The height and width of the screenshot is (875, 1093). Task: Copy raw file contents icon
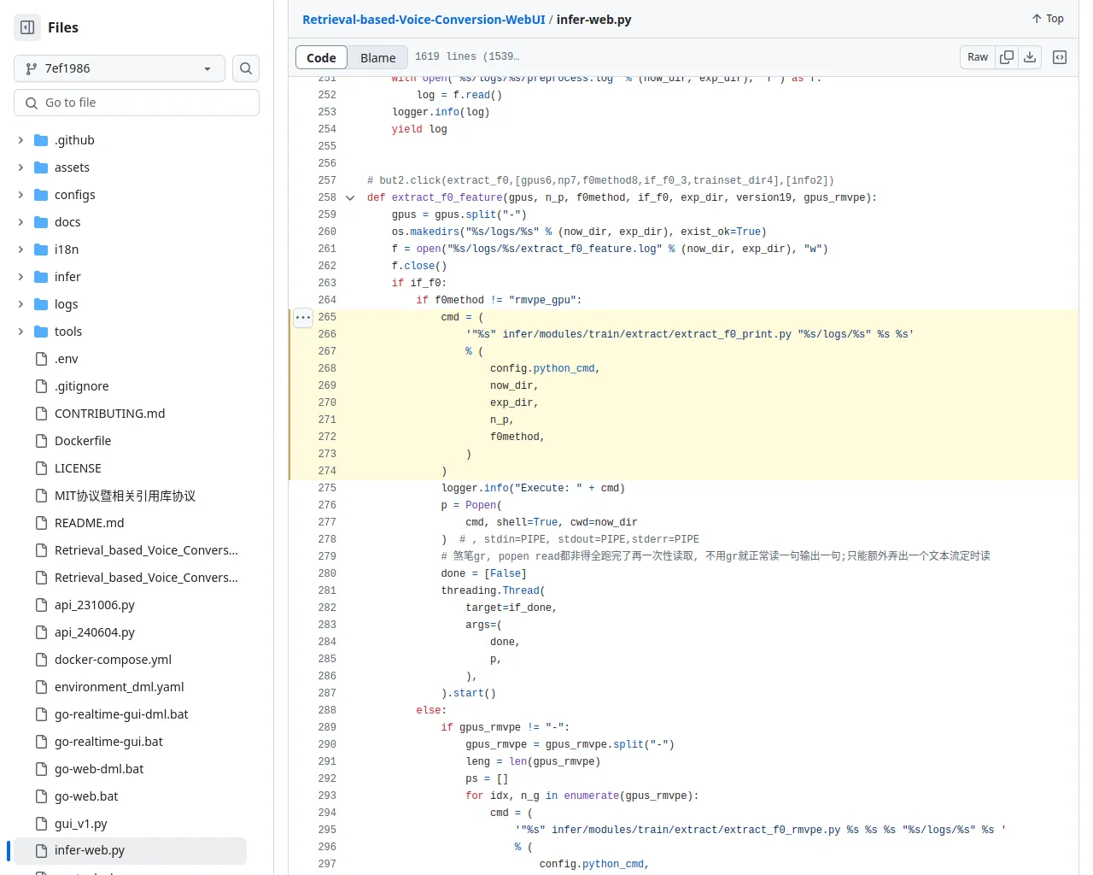point(1007,57)
